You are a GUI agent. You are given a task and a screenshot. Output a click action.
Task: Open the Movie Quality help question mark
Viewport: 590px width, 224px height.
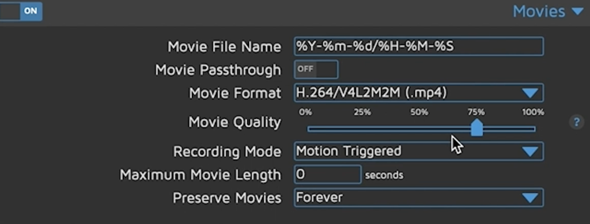[576, 122]
